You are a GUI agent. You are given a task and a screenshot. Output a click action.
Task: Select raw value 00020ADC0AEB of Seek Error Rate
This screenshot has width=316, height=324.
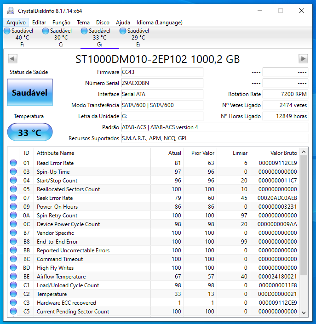pos(277,198)
